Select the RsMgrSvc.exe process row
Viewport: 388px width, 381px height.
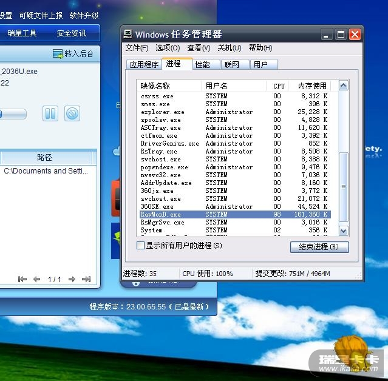234,222
